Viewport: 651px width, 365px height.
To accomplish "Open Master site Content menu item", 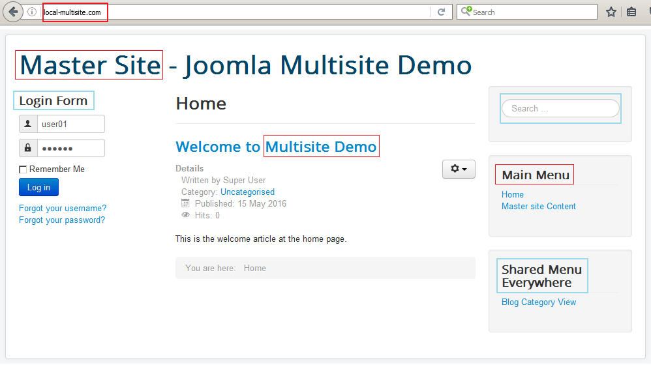I will tap(539, 206).
